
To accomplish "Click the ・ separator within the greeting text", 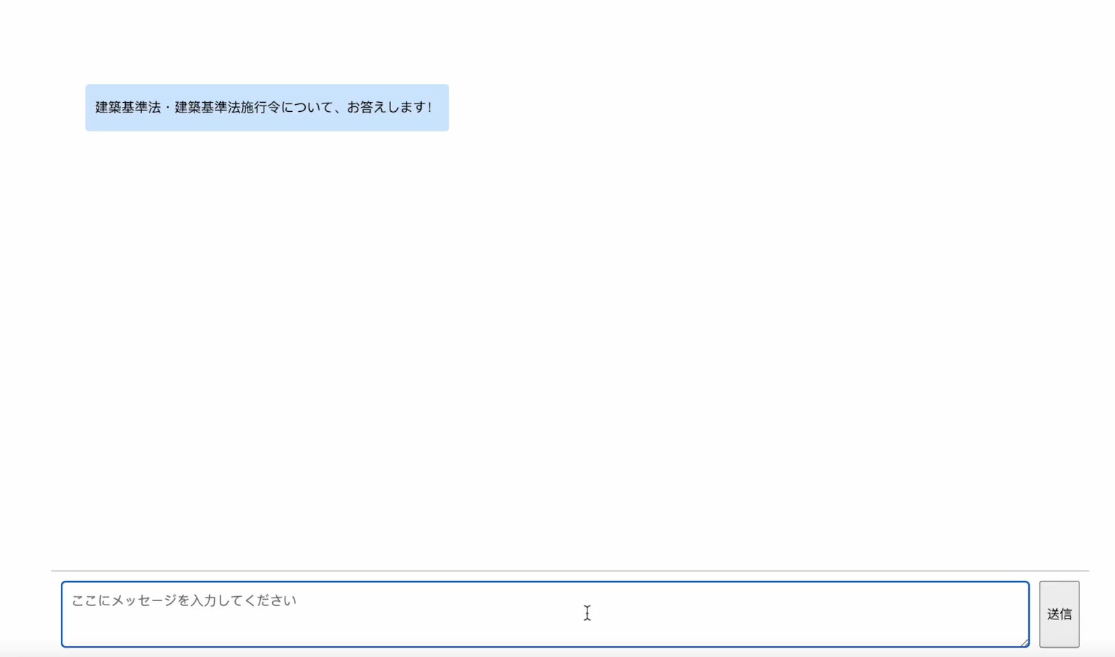I will click(x=168, y=107).
